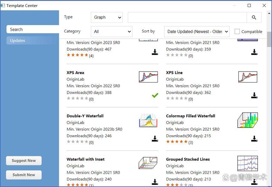Click the magnifying glass search button
The image size is (272, 187).
(254, 18)
